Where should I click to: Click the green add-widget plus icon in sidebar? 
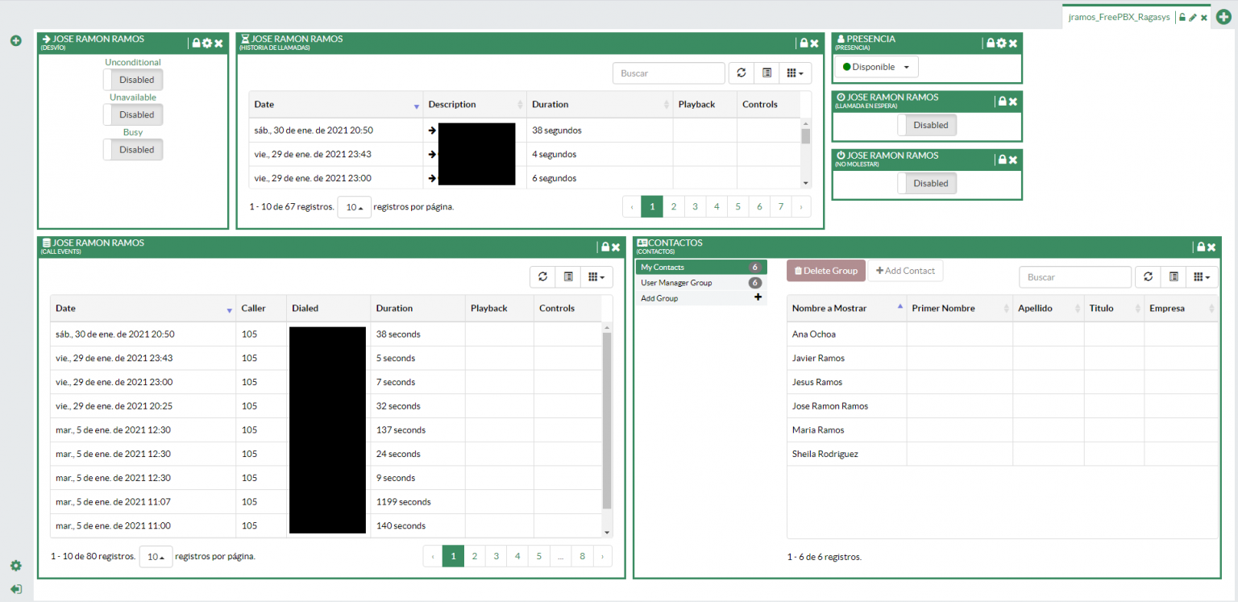coord(15,40)
